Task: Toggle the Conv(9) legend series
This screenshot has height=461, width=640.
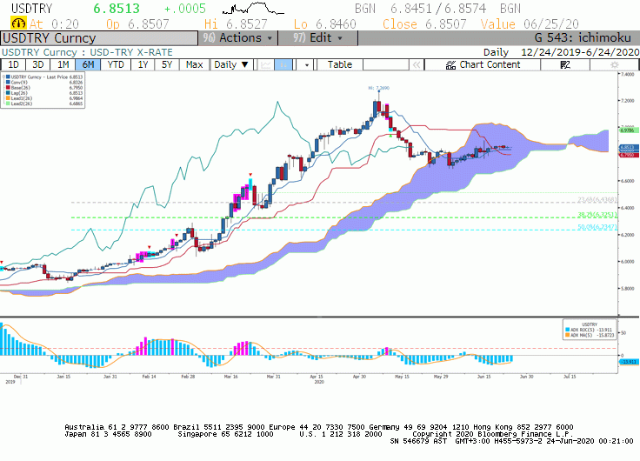Action: coord(20,82)
